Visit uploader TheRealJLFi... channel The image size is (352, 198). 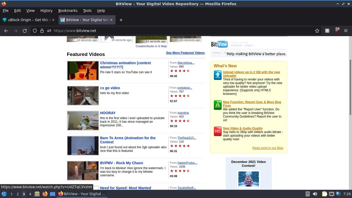187,138
